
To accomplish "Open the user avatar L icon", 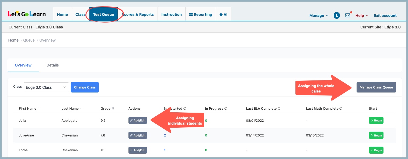I will (337, 16).
